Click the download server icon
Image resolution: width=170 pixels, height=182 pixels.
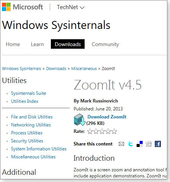pyautogui.click(x=80, y=120)
